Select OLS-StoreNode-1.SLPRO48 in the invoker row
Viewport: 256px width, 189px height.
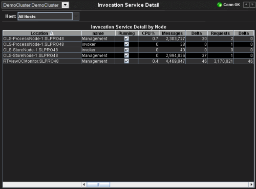(42, 50)
